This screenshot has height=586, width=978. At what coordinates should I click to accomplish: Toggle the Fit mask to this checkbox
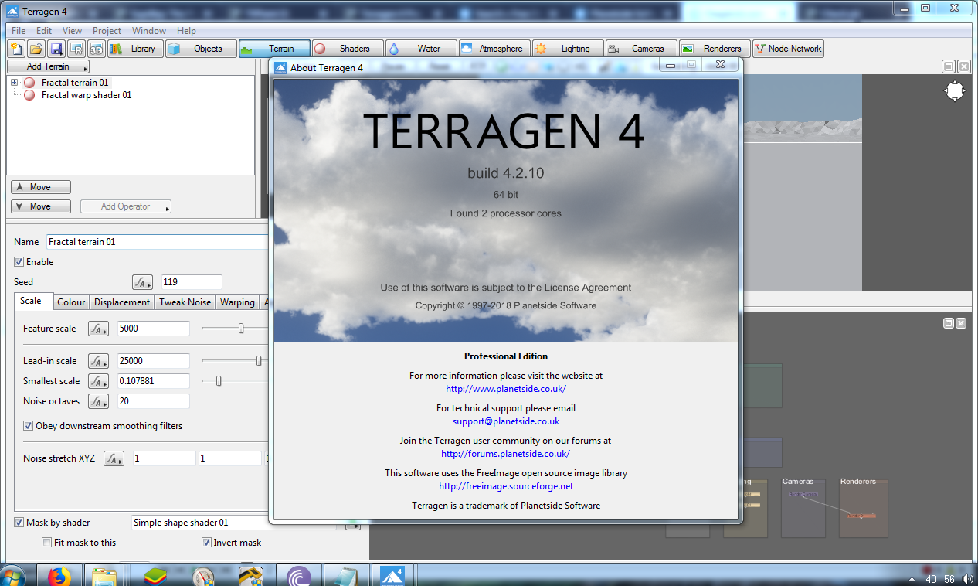[47, 543]
